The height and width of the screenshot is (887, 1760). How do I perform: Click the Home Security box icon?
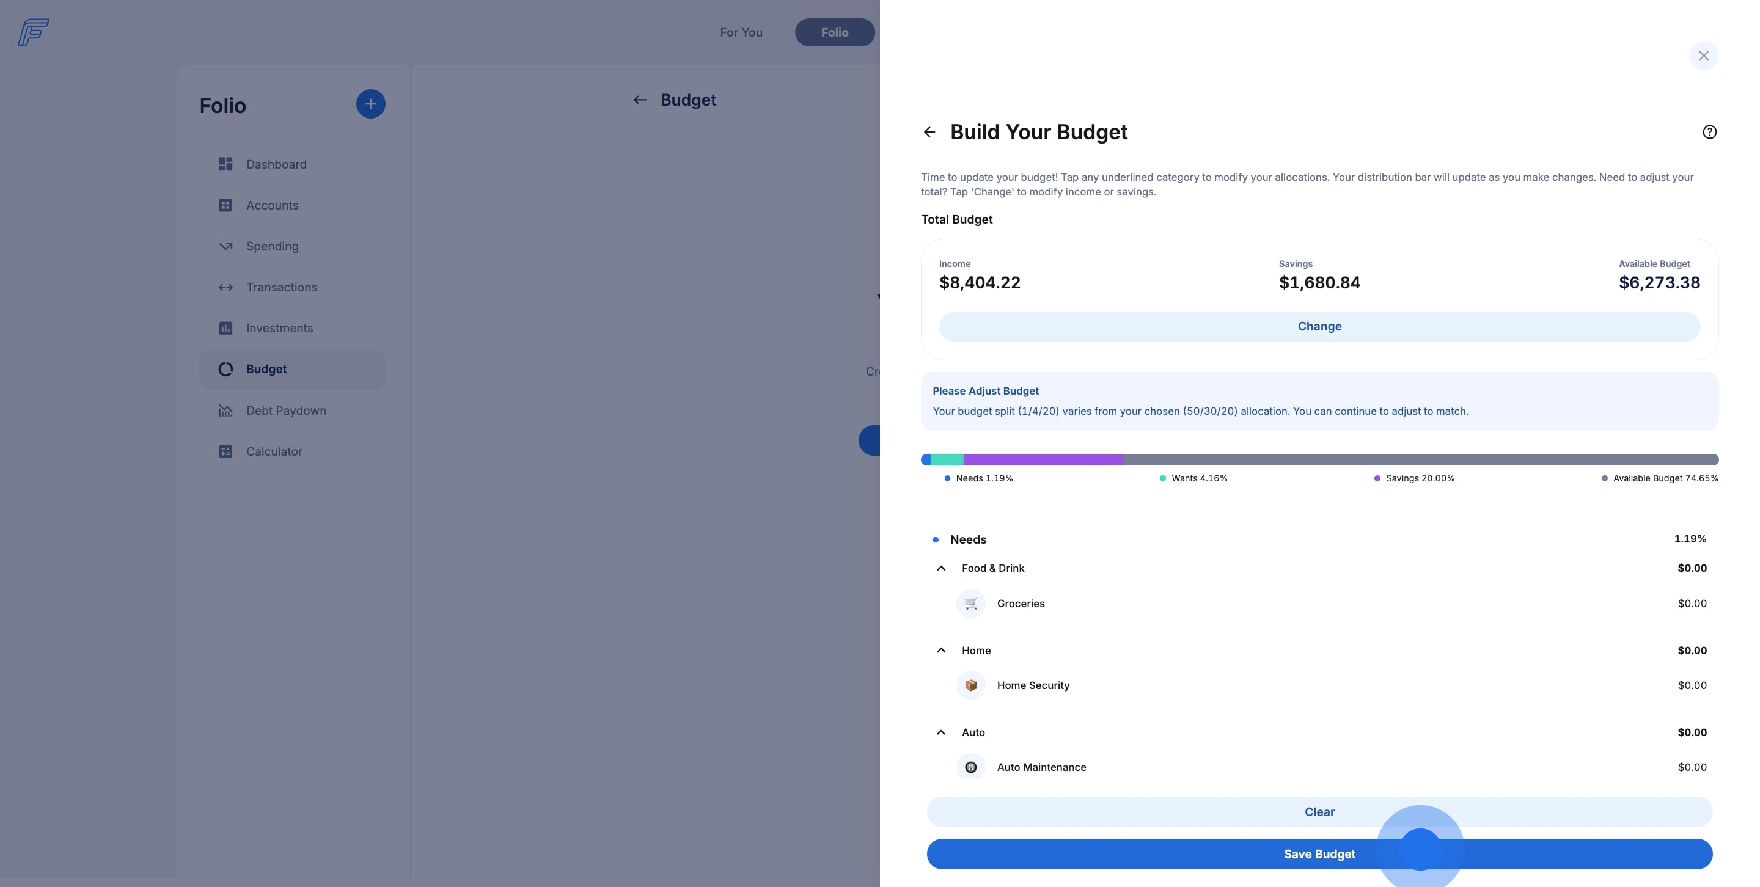coord(970,685)
